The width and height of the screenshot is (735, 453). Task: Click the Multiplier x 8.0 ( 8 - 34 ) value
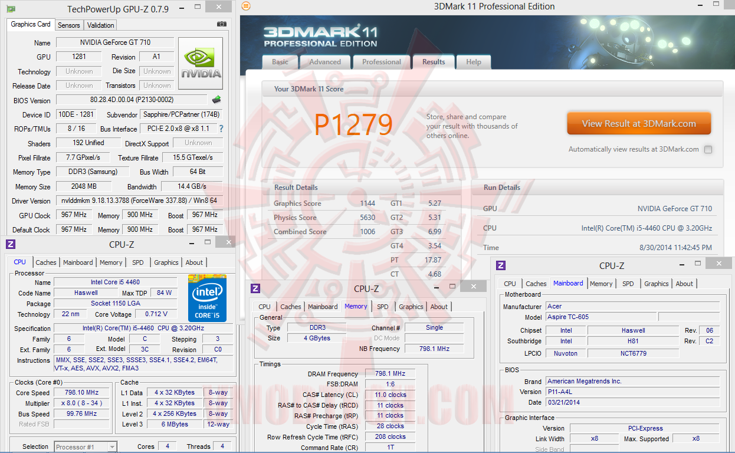(82, 403)
